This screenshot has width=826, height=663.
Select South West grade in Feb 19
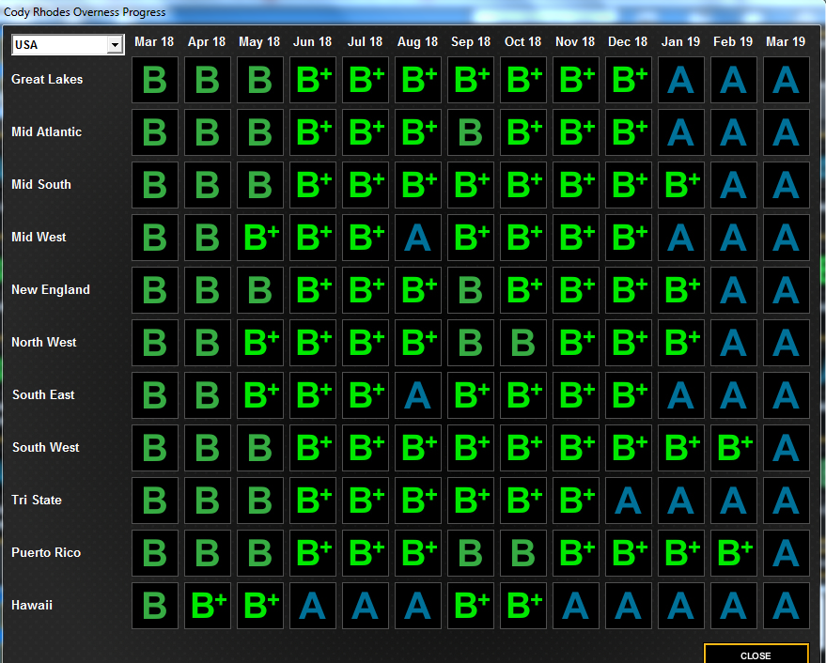pyautogui.click(x=734, y=448)
